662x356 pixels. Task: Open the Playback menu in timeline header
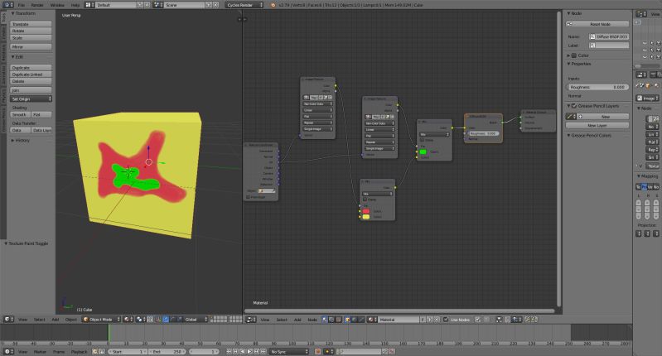[x=79, y=351]
